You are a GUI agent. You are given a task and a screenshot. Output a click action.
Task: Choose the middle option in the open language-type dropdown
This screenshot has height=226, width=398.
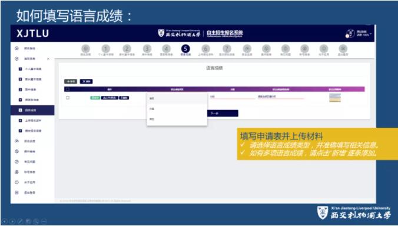click(x=177, y=109)
